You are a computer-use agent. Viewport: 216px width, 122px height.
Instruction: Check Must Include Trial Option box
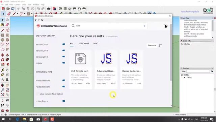(x=37, y=94)
